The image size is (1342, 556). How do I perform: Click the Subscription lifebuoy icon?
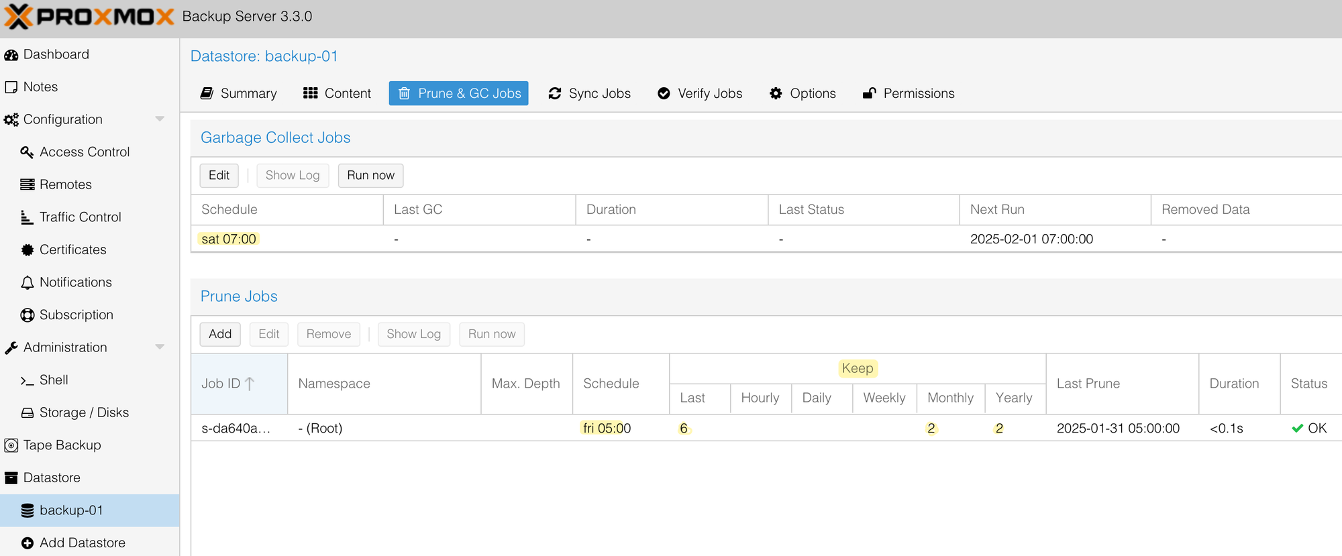click(x=27, y=315)
